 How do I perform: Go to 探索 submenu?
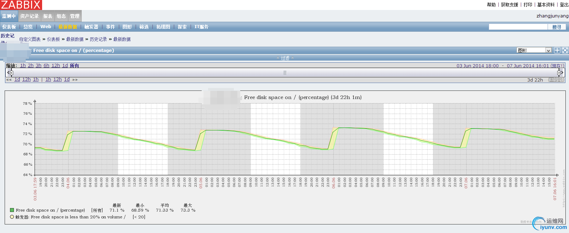coord(182,27)
